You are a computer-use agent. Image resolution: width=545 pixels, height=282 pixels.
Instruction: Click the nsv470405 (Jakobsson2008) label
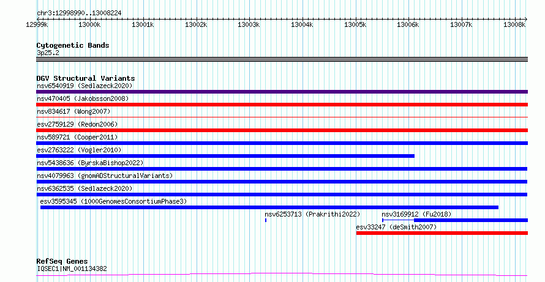click(83, 98)
